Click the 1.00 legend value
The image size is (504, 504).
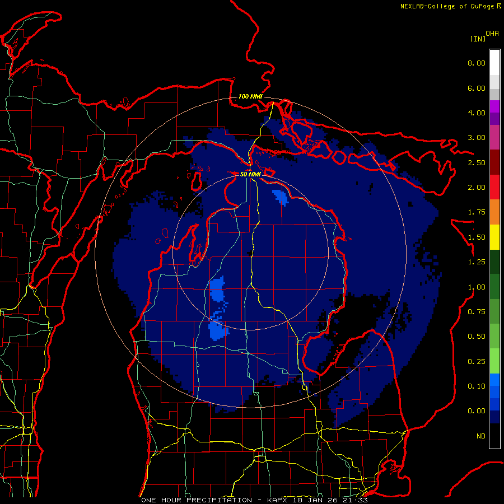[477, 287]
